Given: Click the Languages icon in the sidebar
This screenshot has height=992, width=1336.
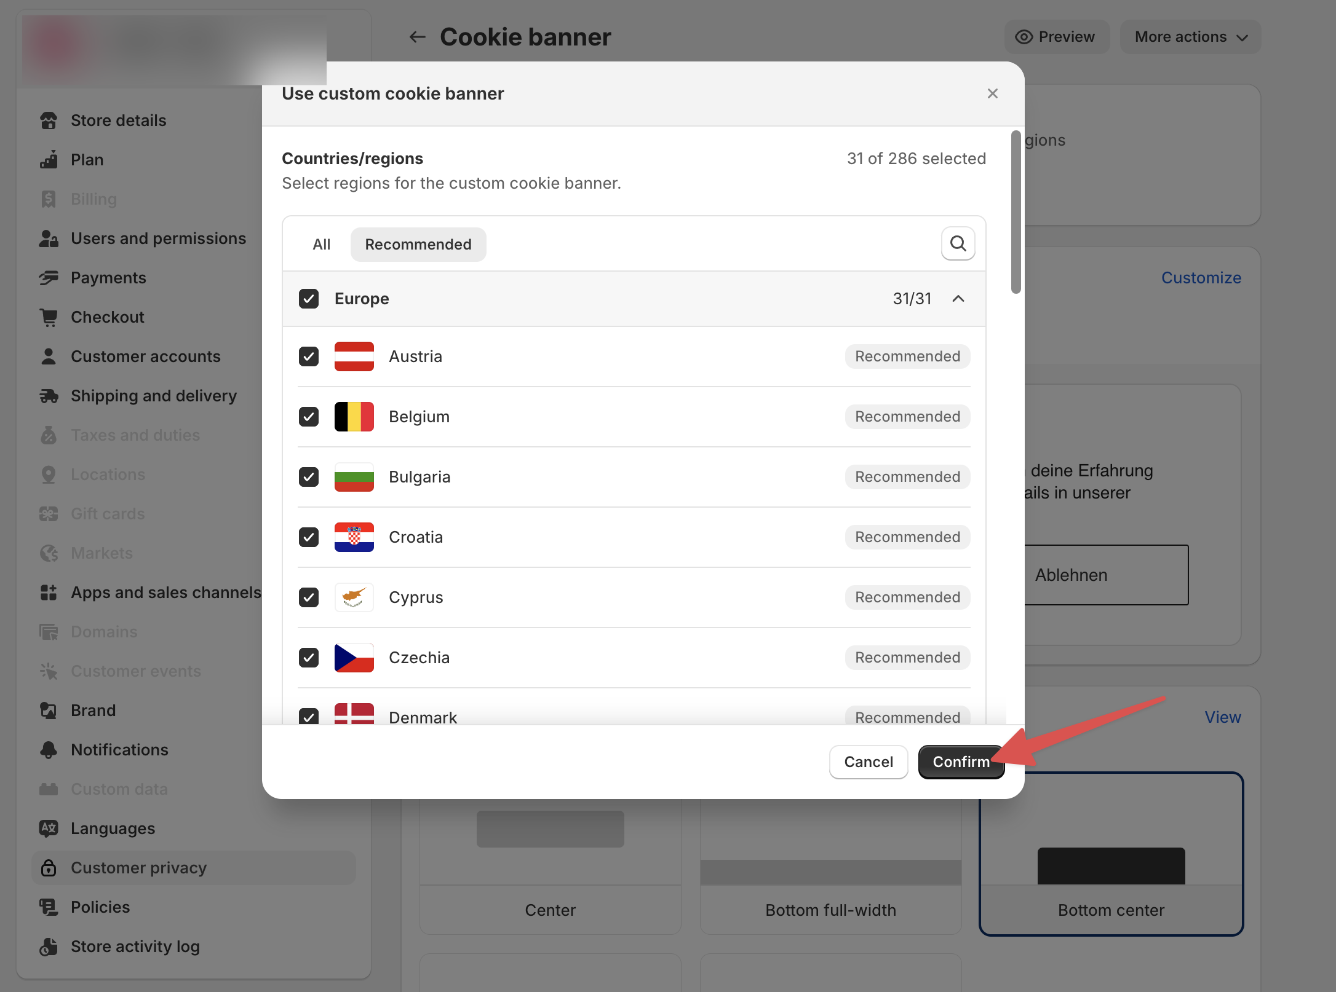Looking at the screenshot, I should (49, 828).
